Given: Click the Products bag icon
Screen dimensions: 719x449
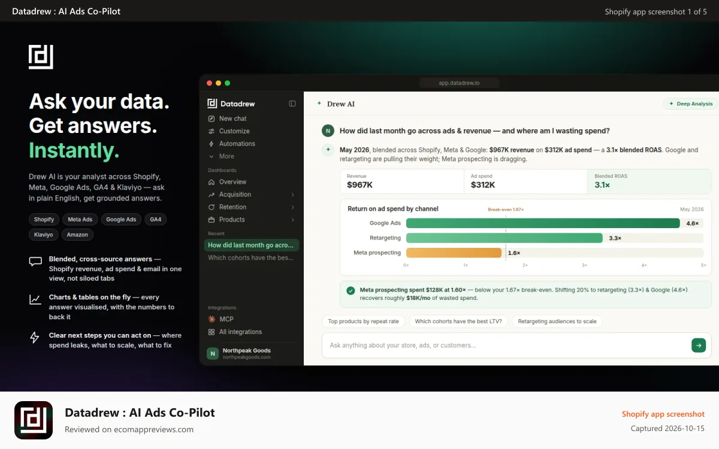Looking at the screenshot, I should 212,220.
